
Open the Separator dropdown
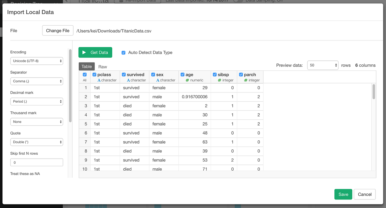pyautogui.click(x=37, y=81)
